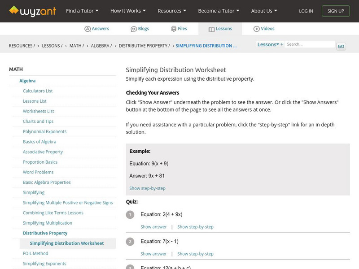Show answer for equation 2(4 + 9x)
The width and height of the screenshot is (359, 269).
click(x=153, y=227)
